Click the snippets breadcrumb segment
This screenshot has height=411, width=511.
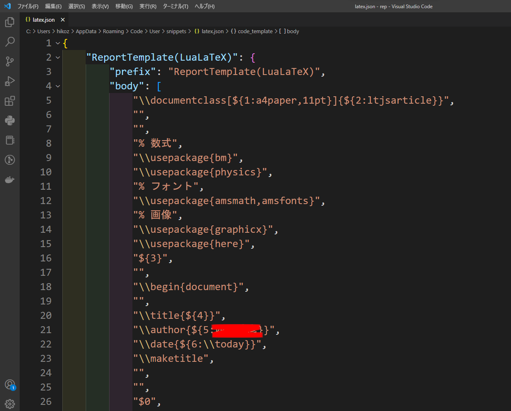pyautogui.click(x=176, y=31)
